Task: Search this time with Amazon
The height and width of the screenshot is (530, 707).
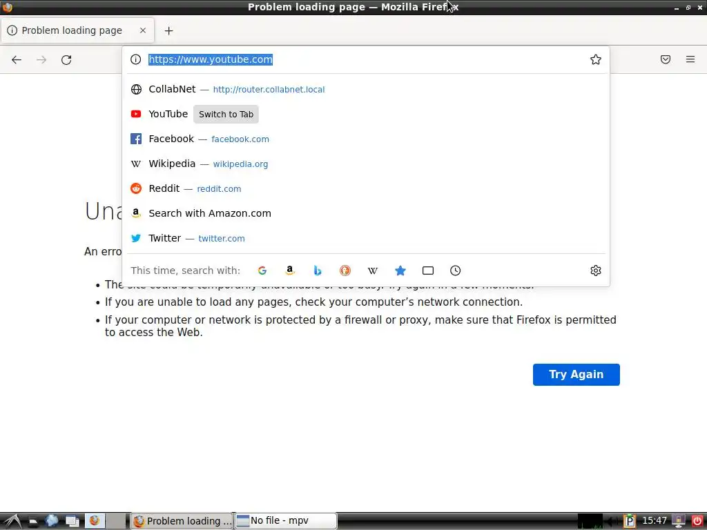Action: 290,271
